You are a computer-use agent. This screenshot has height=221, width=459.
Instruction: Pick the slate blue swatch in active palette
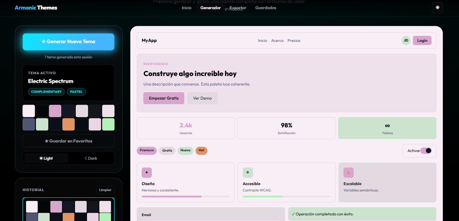click(29, 124)
